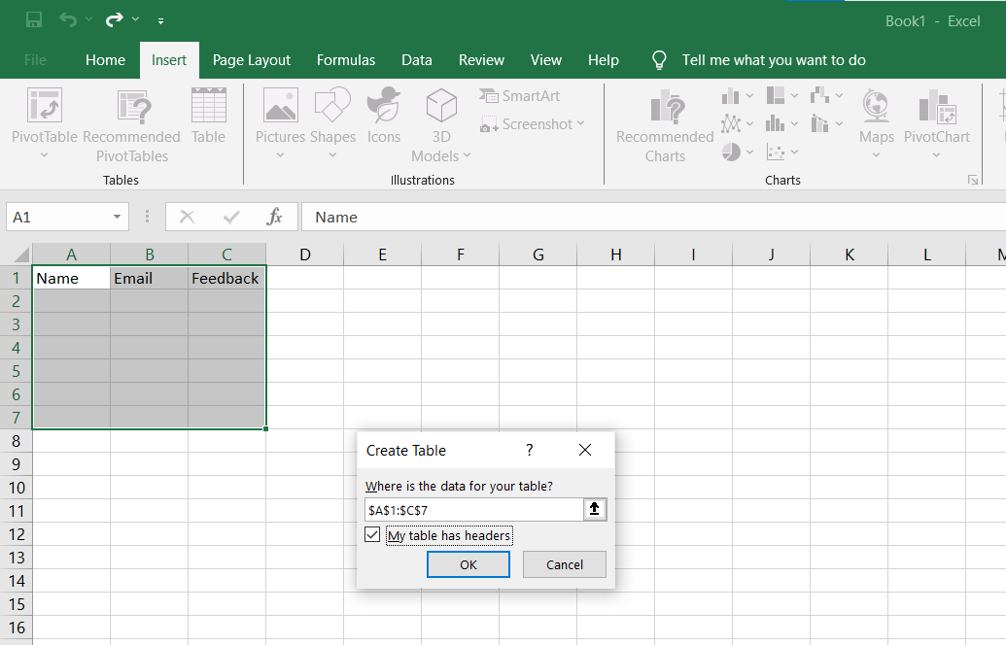This screenshot has width=1006, height=645.
Task: Open the File tab
Action: 35,59
